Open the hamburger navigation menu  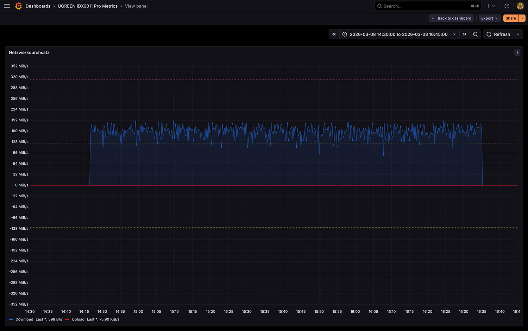tap(7, 6)
